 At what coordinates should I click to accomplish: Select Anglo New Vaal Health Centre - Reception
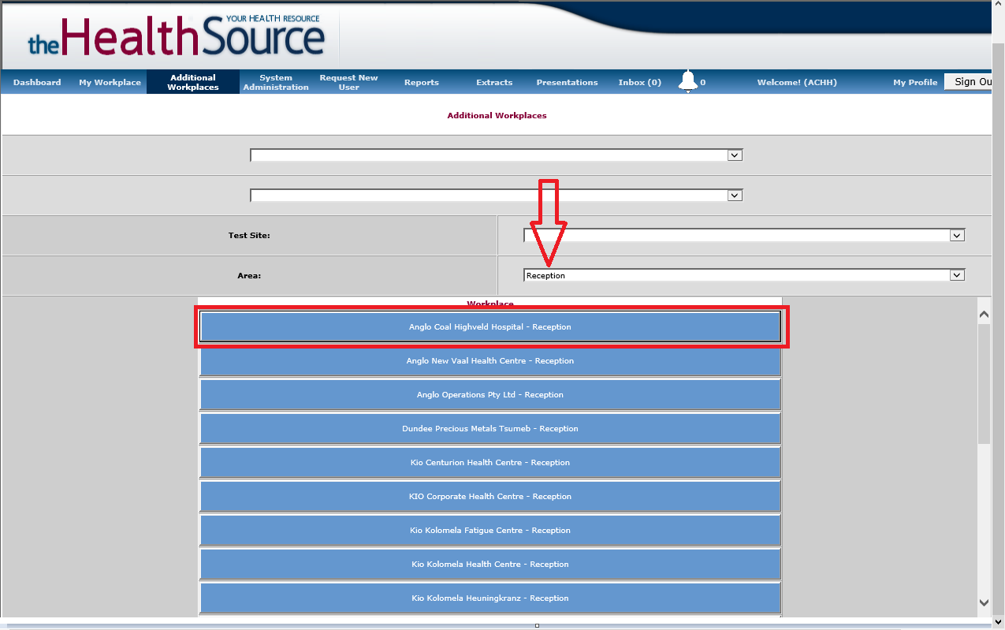click(x=490, y=360)
